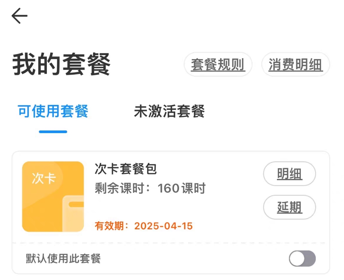The width and height of the screenshot is (344, 280).
Task: Toggle the 默认使用此套餐 switch
Action: pos(302,259)
